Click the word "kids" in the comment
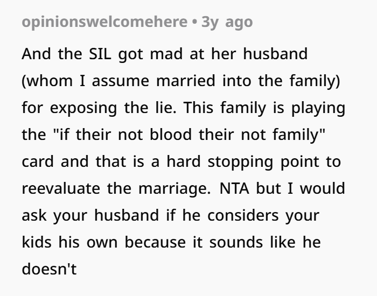The height and width of the screenshot is (296, 377). (36, 242)
